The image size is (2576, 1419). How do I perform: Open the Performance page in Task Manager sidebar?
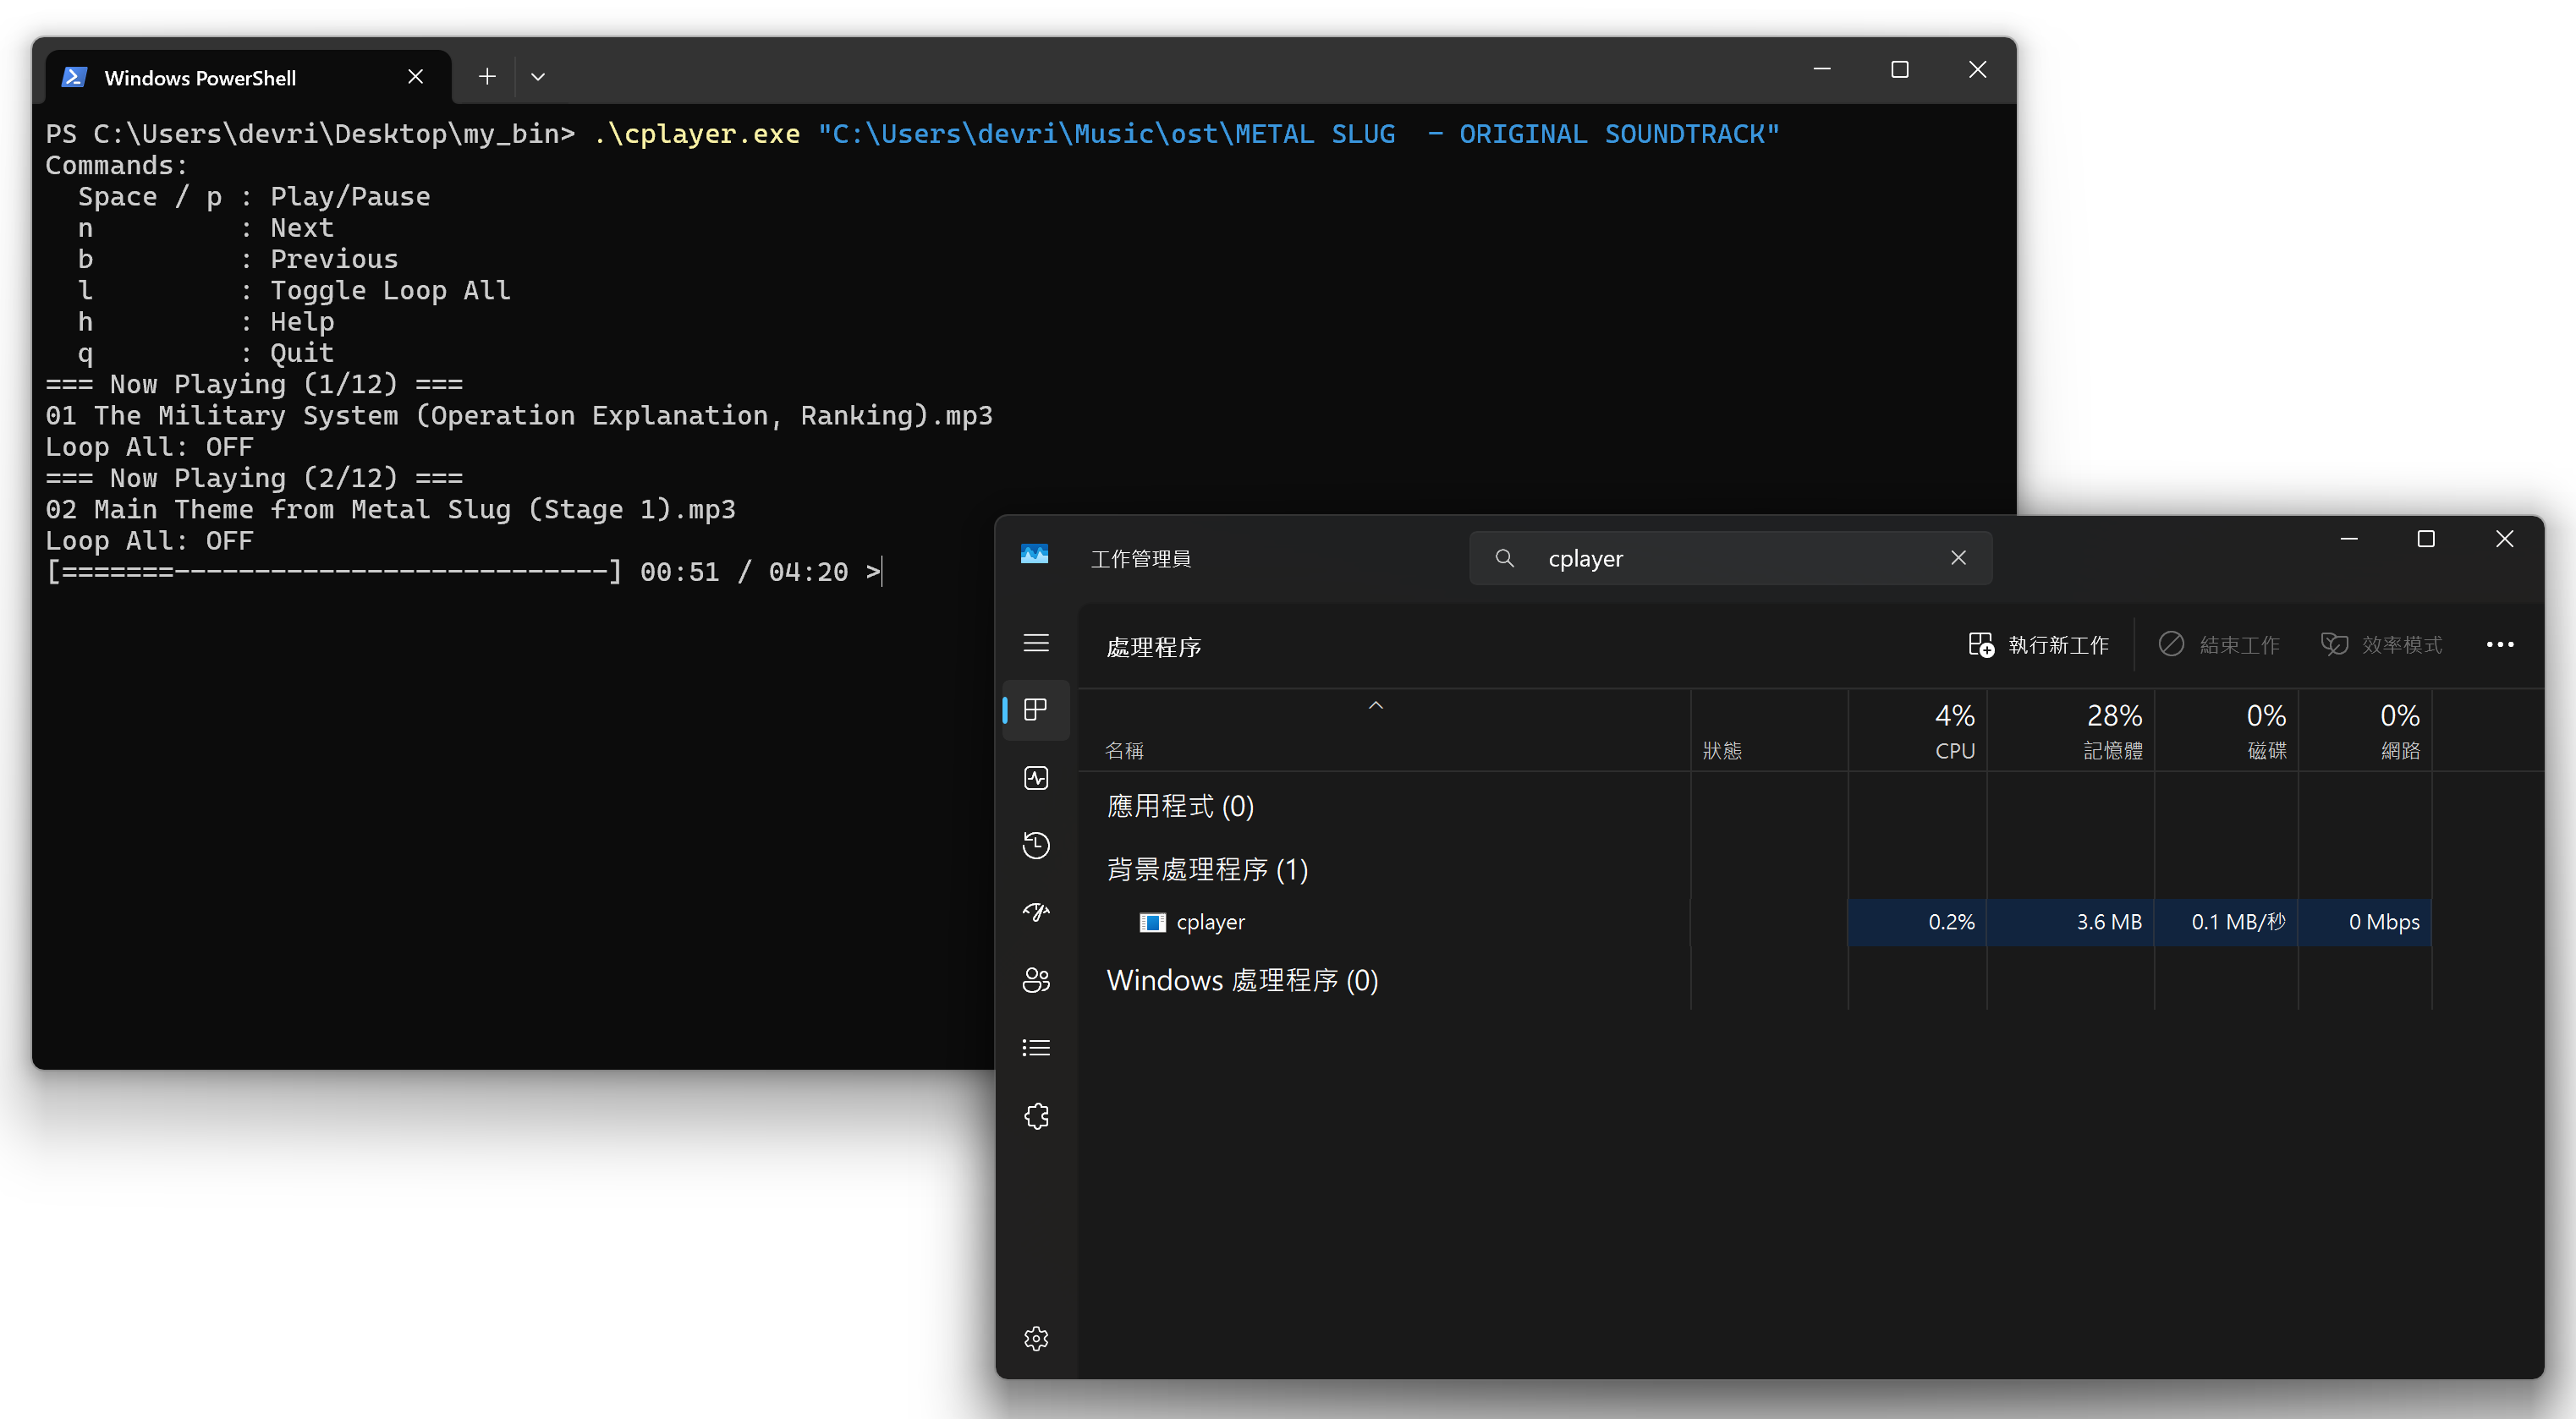click(x=1036, y=779)
